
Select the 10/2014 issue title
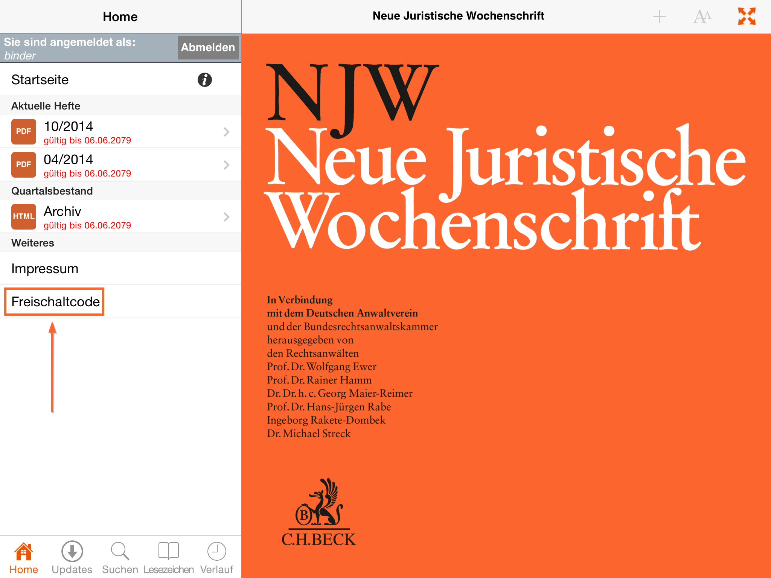point(68,126)
